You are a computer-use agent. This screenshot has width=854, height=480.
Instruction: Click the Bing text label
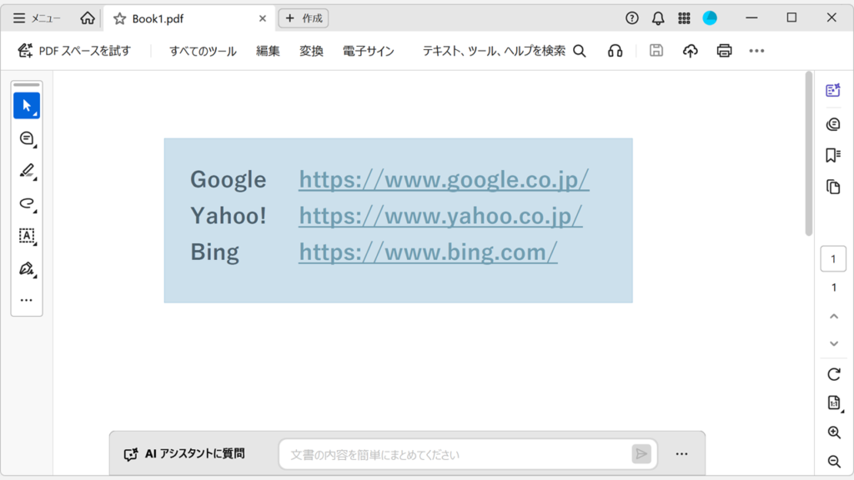click(x=214, y=252)
